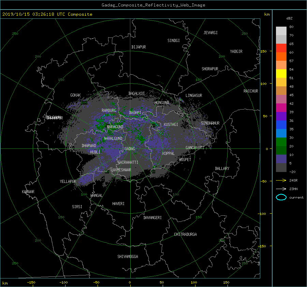Click the SHIVAMOGGA city label
The width and height of the screenshot is (307, 287).
pos(128,257)
